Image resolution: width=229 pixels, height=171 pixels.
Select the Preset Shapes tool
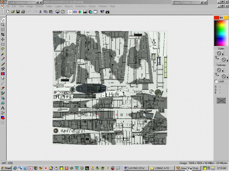(3, 118)
